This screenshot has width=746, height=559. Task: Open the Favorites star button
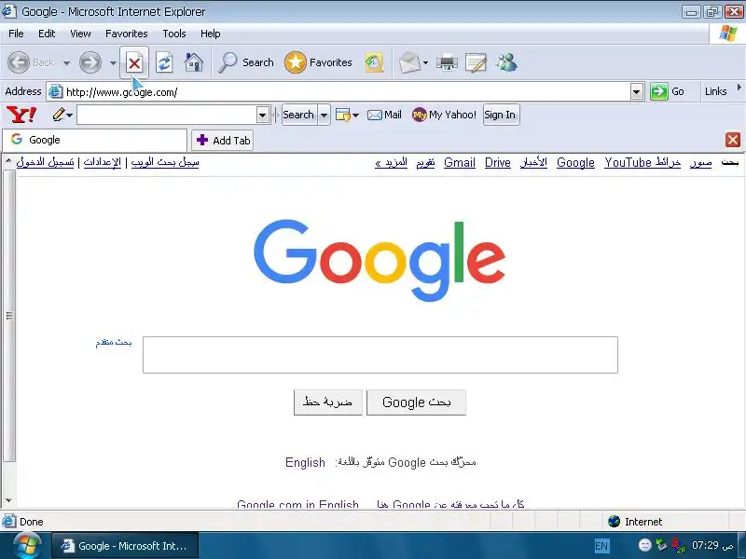(318, 62)
